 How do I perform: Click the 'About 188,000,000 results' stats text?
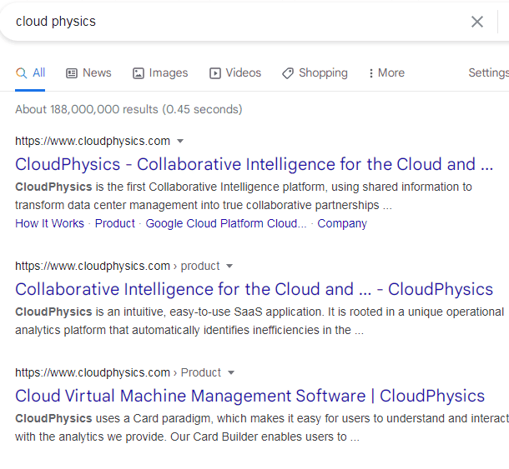coord(129,110)
